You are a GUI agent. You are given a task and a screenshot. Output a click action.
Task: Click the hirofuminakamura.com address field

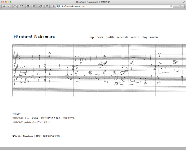point(114,6)
